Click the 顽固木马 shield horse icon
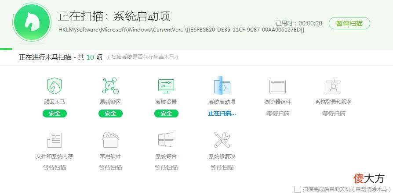 (x=55, y=86)
